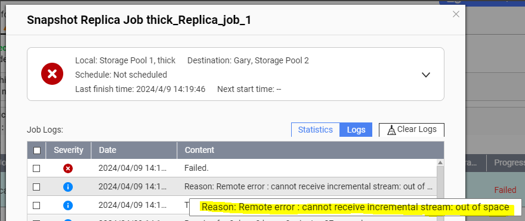Click the blue info icon in third log row
This screenshot has height=221, width=525.
[68, 205]
